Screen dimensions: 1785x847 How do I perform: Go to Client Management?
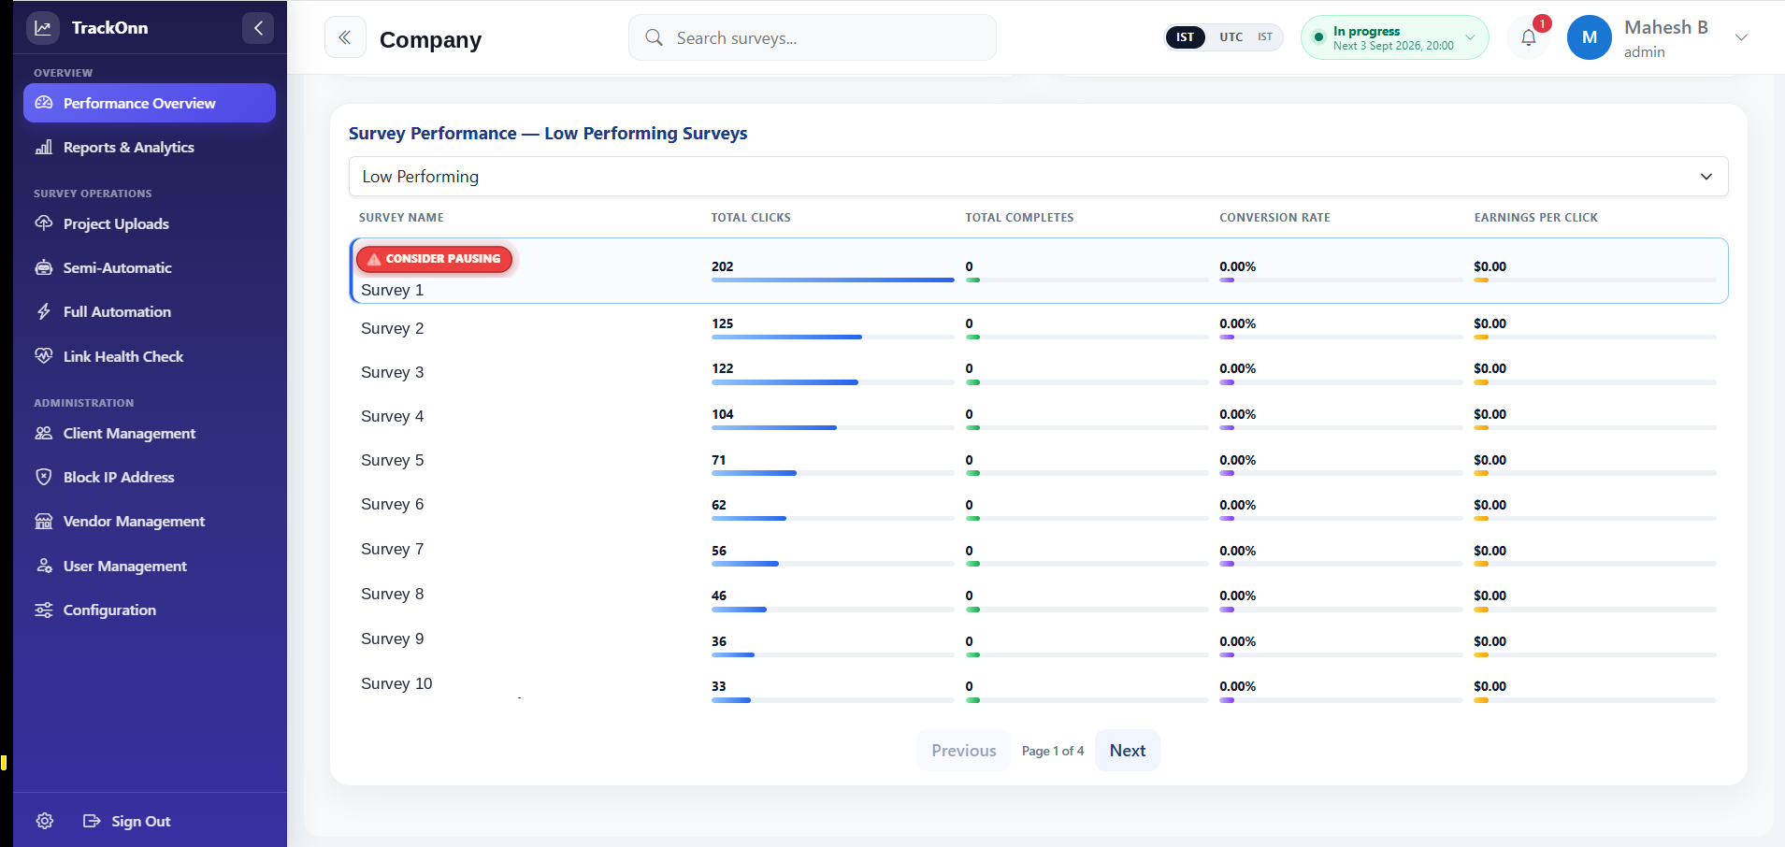click(129, 433)
